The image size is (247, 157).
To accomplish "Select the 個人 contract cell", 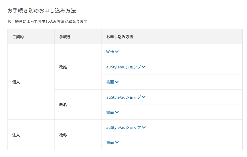I will click(31, 82).
